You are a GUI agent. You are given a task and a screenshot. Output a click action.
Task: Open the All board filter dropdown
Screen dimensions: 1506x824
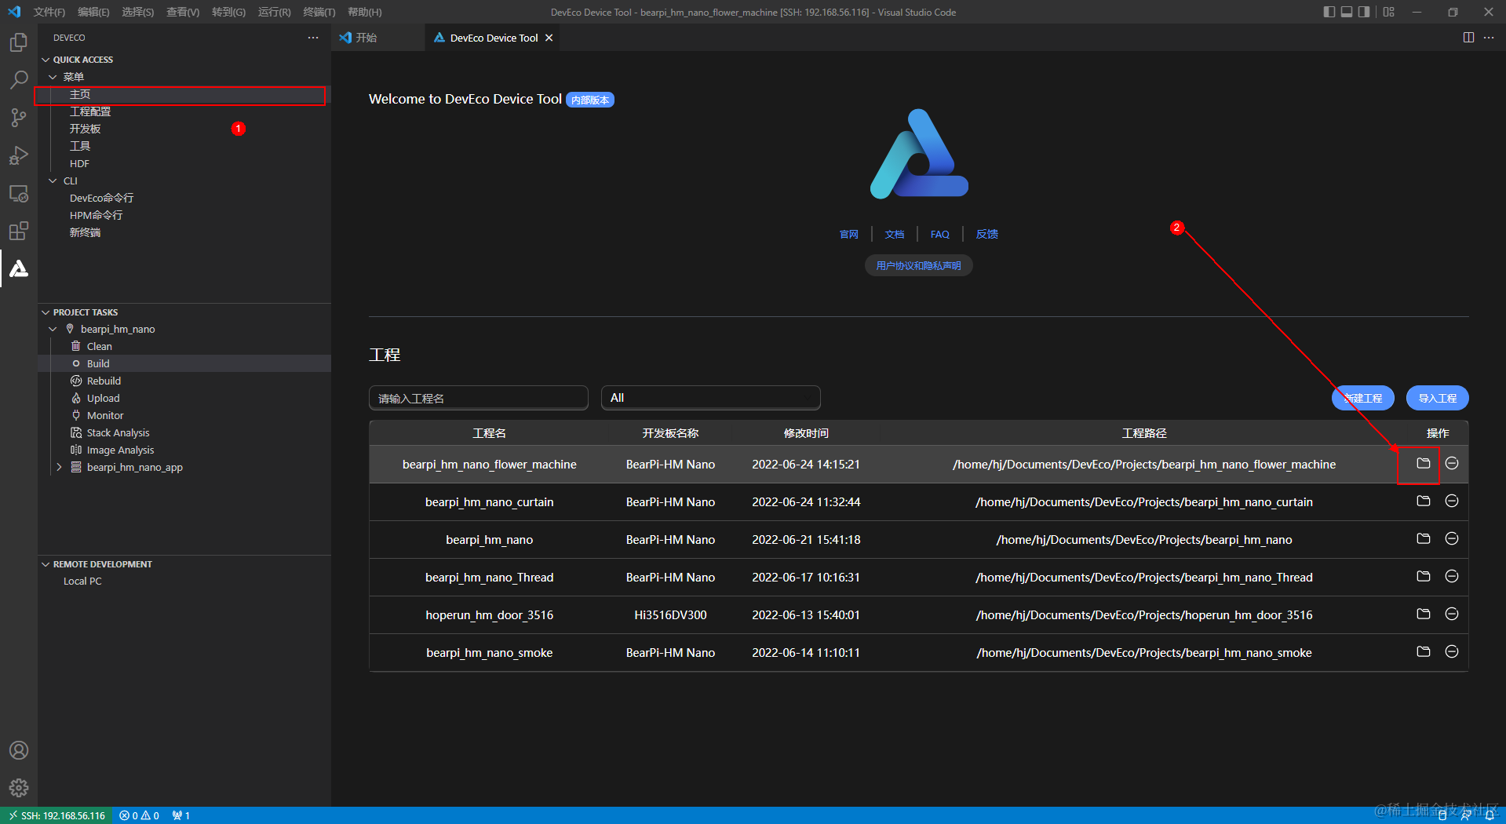pyautogui.click(x=711, y=398)
